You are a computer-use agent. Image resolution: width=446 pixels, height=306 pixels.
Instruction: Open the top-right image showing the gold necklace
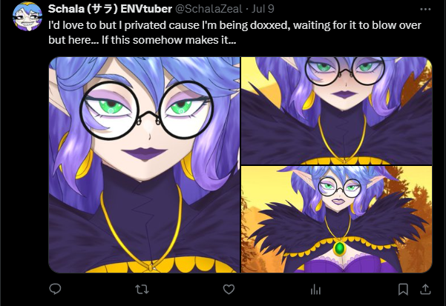(336, 110)
